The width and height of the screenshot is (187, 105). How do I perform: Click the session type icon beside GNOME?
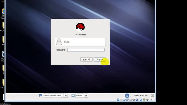(73, 95)
